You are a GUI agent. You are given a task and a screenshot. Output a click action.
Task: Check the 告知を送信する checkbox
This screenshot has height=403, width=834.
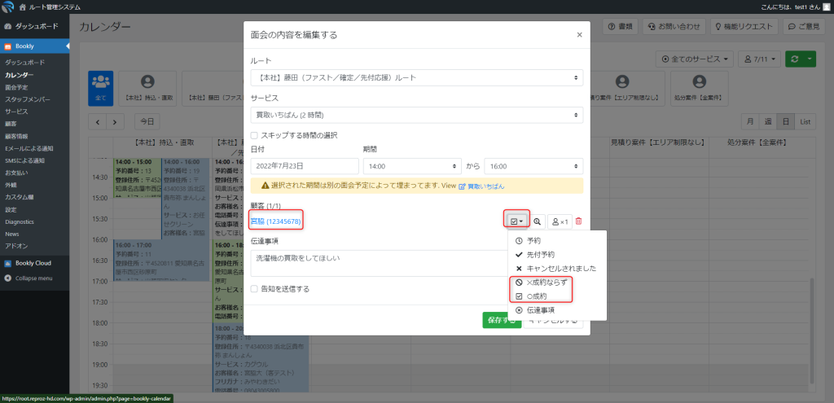pyautogui.click(x=255, y=289)
